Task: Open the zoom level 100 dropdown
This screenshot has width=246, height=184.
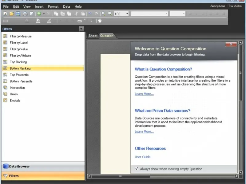Action: pos(127,14)
